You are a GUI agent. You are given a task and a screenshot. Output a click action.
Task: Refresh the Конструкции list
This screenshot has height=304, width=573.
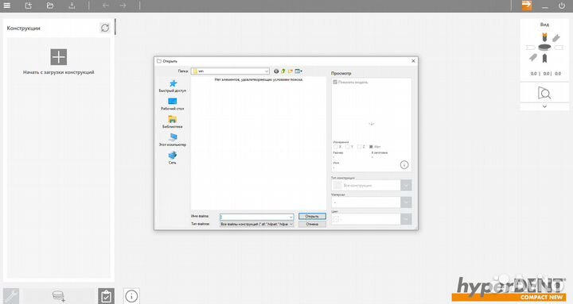tap(105, 28)
